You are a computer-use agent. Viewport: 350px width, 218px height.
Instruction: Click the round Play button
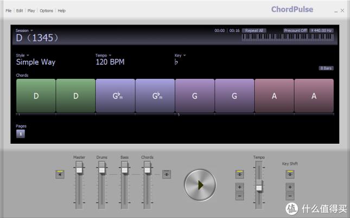coord(200,185)
